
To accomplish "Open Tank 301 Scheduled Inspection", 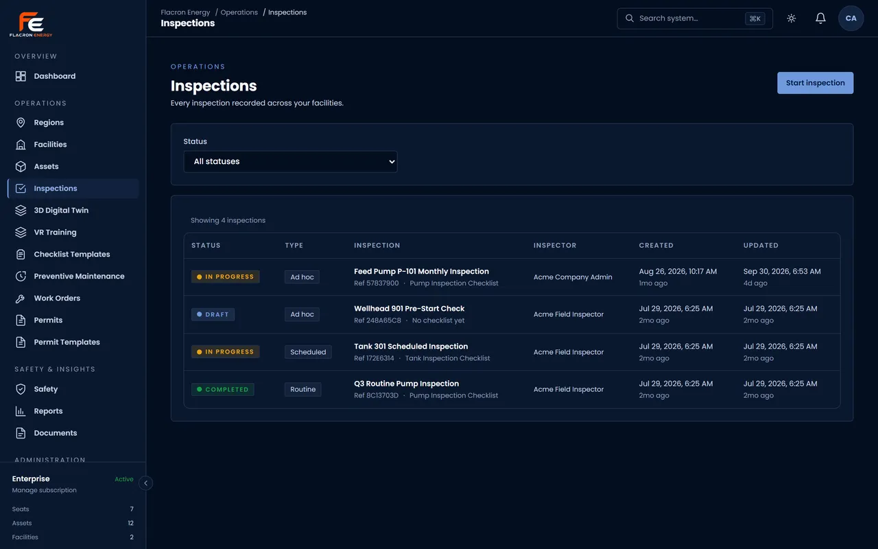I will [411, 347].
